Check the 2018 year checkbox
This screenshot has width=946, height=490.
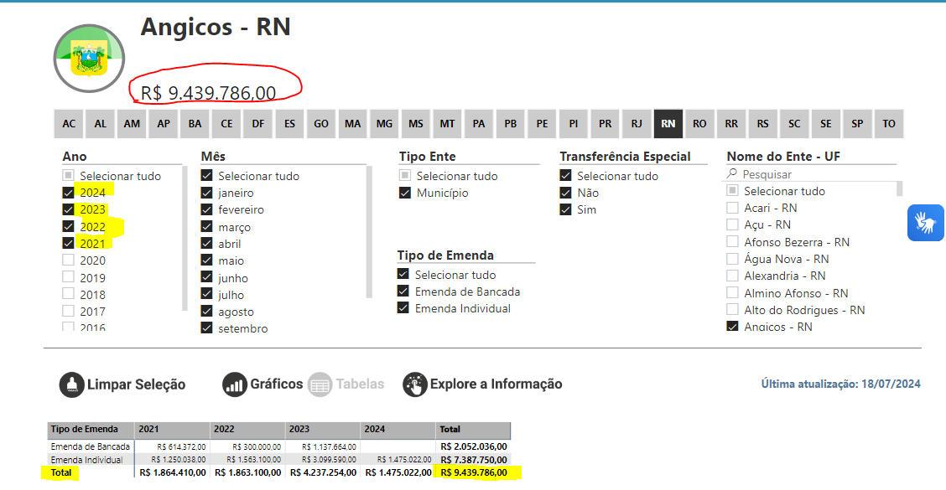pos(68,293)
